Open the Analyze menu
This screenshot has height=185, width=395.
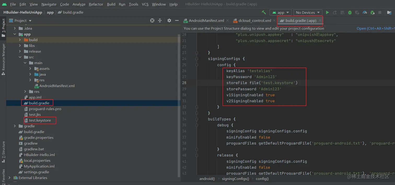coord(79,4)
